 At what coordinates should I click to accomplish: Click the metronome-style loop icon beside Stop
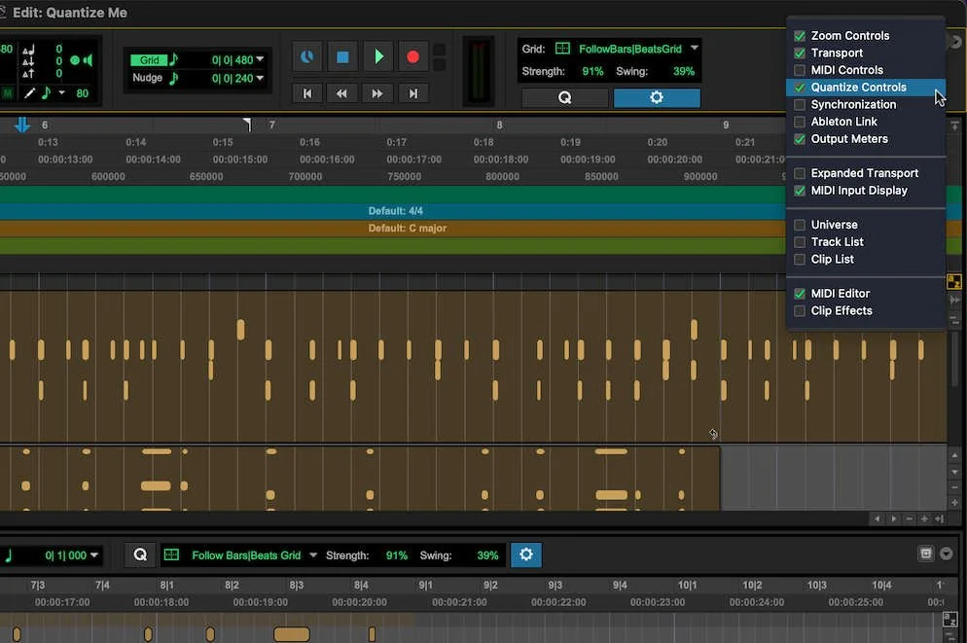tap(307, 56)
